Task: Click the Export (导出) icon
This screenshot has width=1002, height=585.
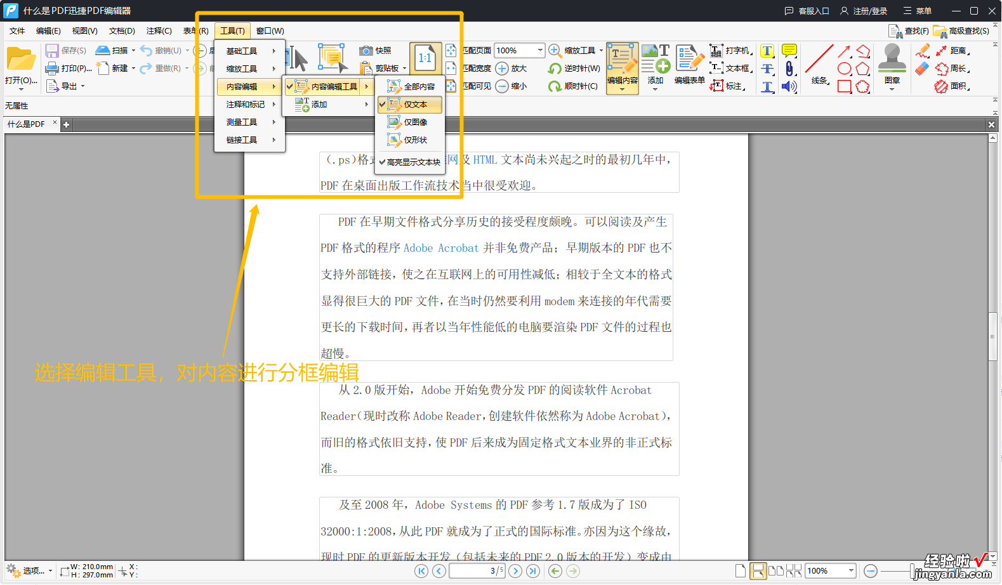Action: (53, 86)
